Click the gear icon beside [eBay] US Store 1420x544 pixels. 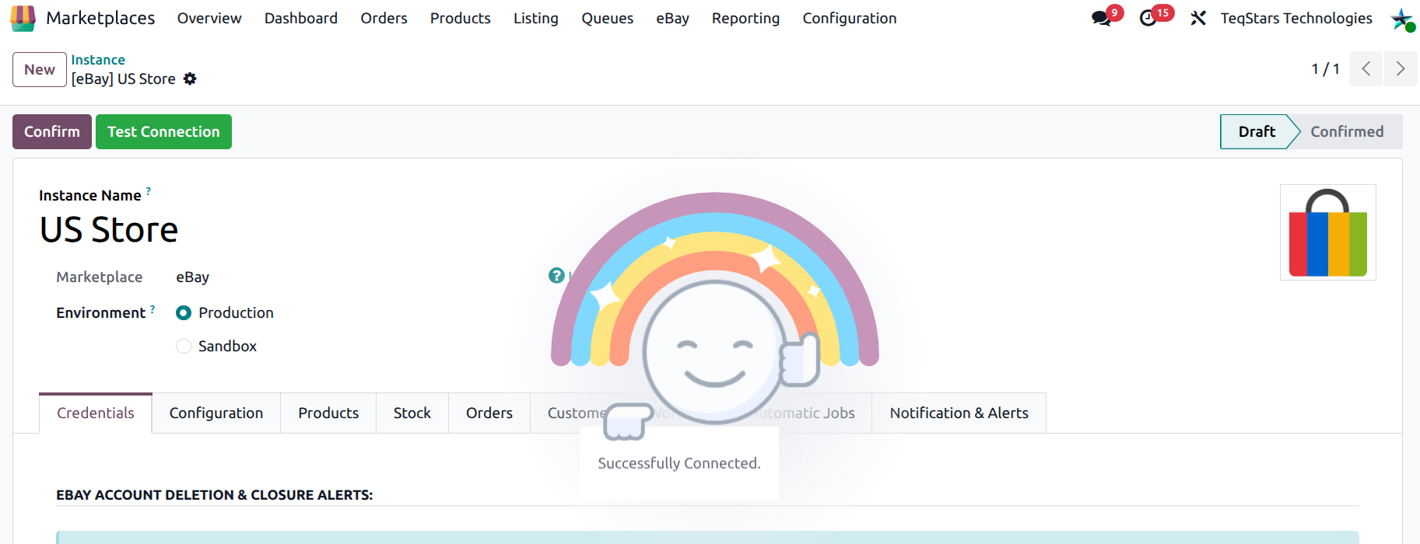tap(190, 78)
